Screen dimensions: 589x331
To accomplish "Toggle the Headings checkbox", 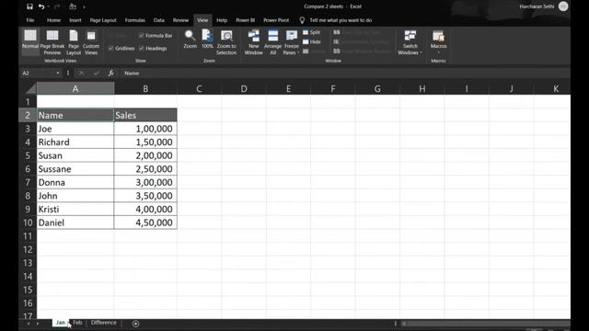I will pyautogui.click(x=141, y=49).
